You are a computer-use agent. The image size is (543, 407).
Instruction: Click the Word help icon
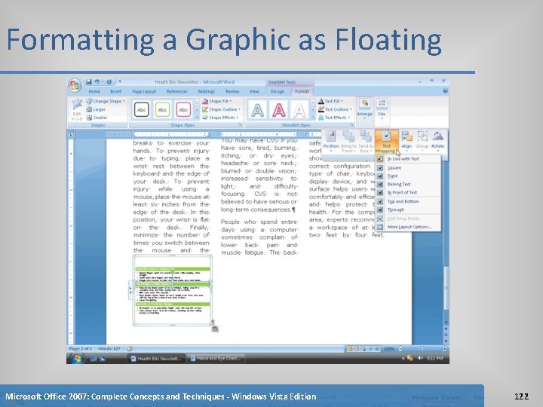tap(445, 91)
